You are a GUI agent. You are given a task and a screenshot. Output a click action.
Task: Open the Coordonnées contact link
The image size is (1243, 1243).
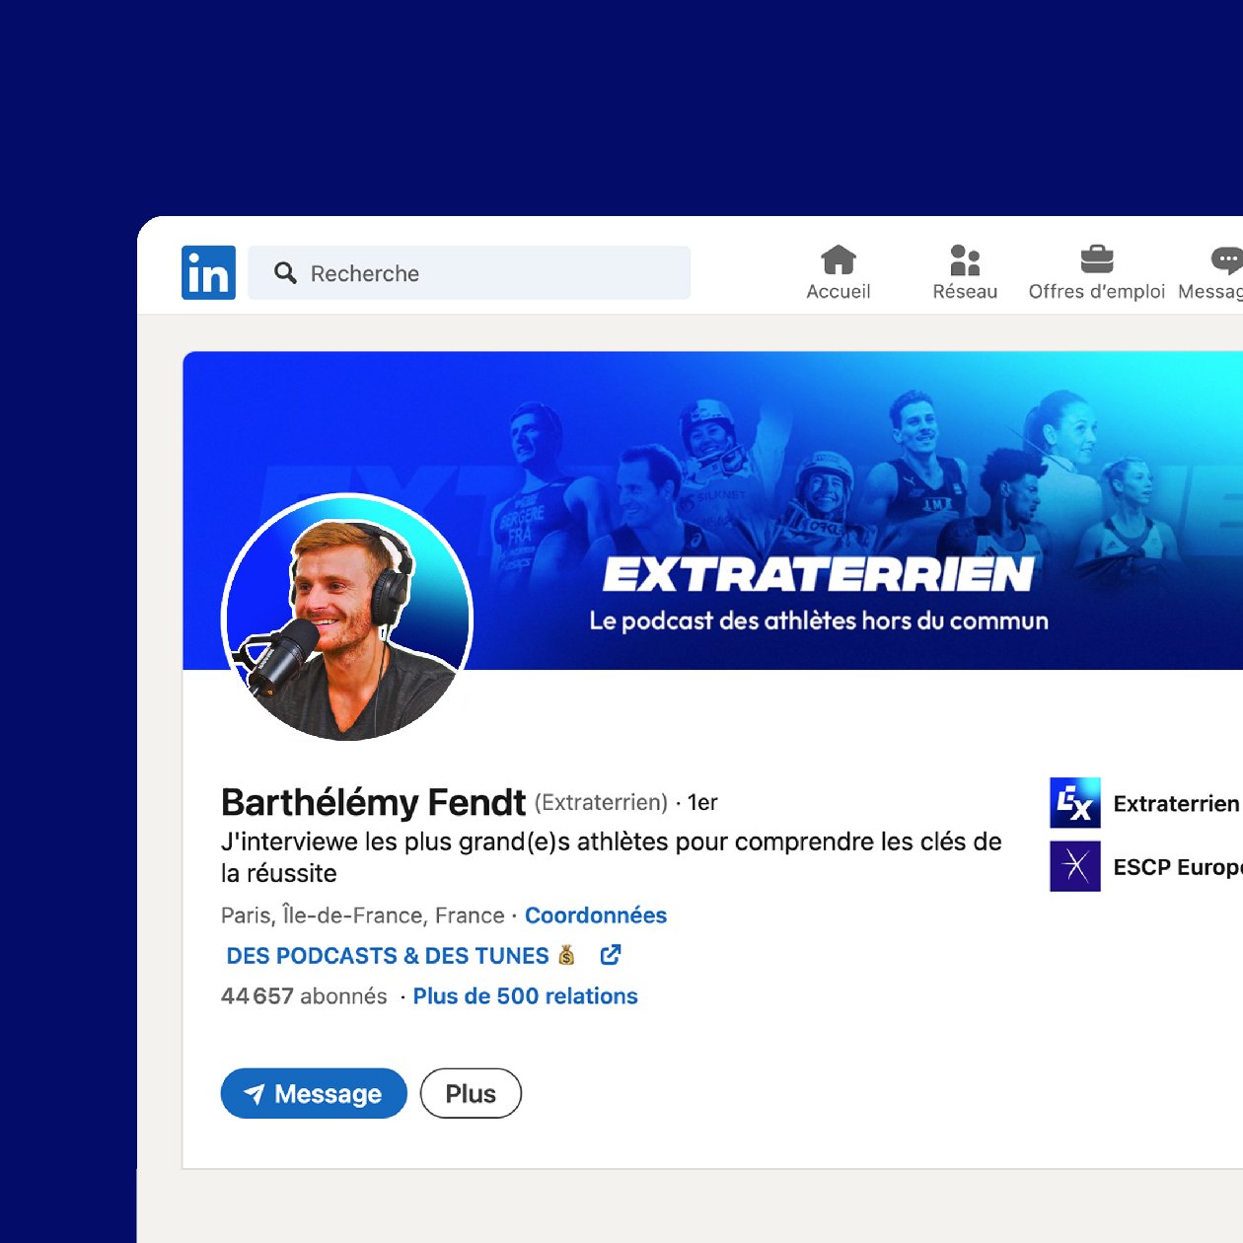[596, 915]
